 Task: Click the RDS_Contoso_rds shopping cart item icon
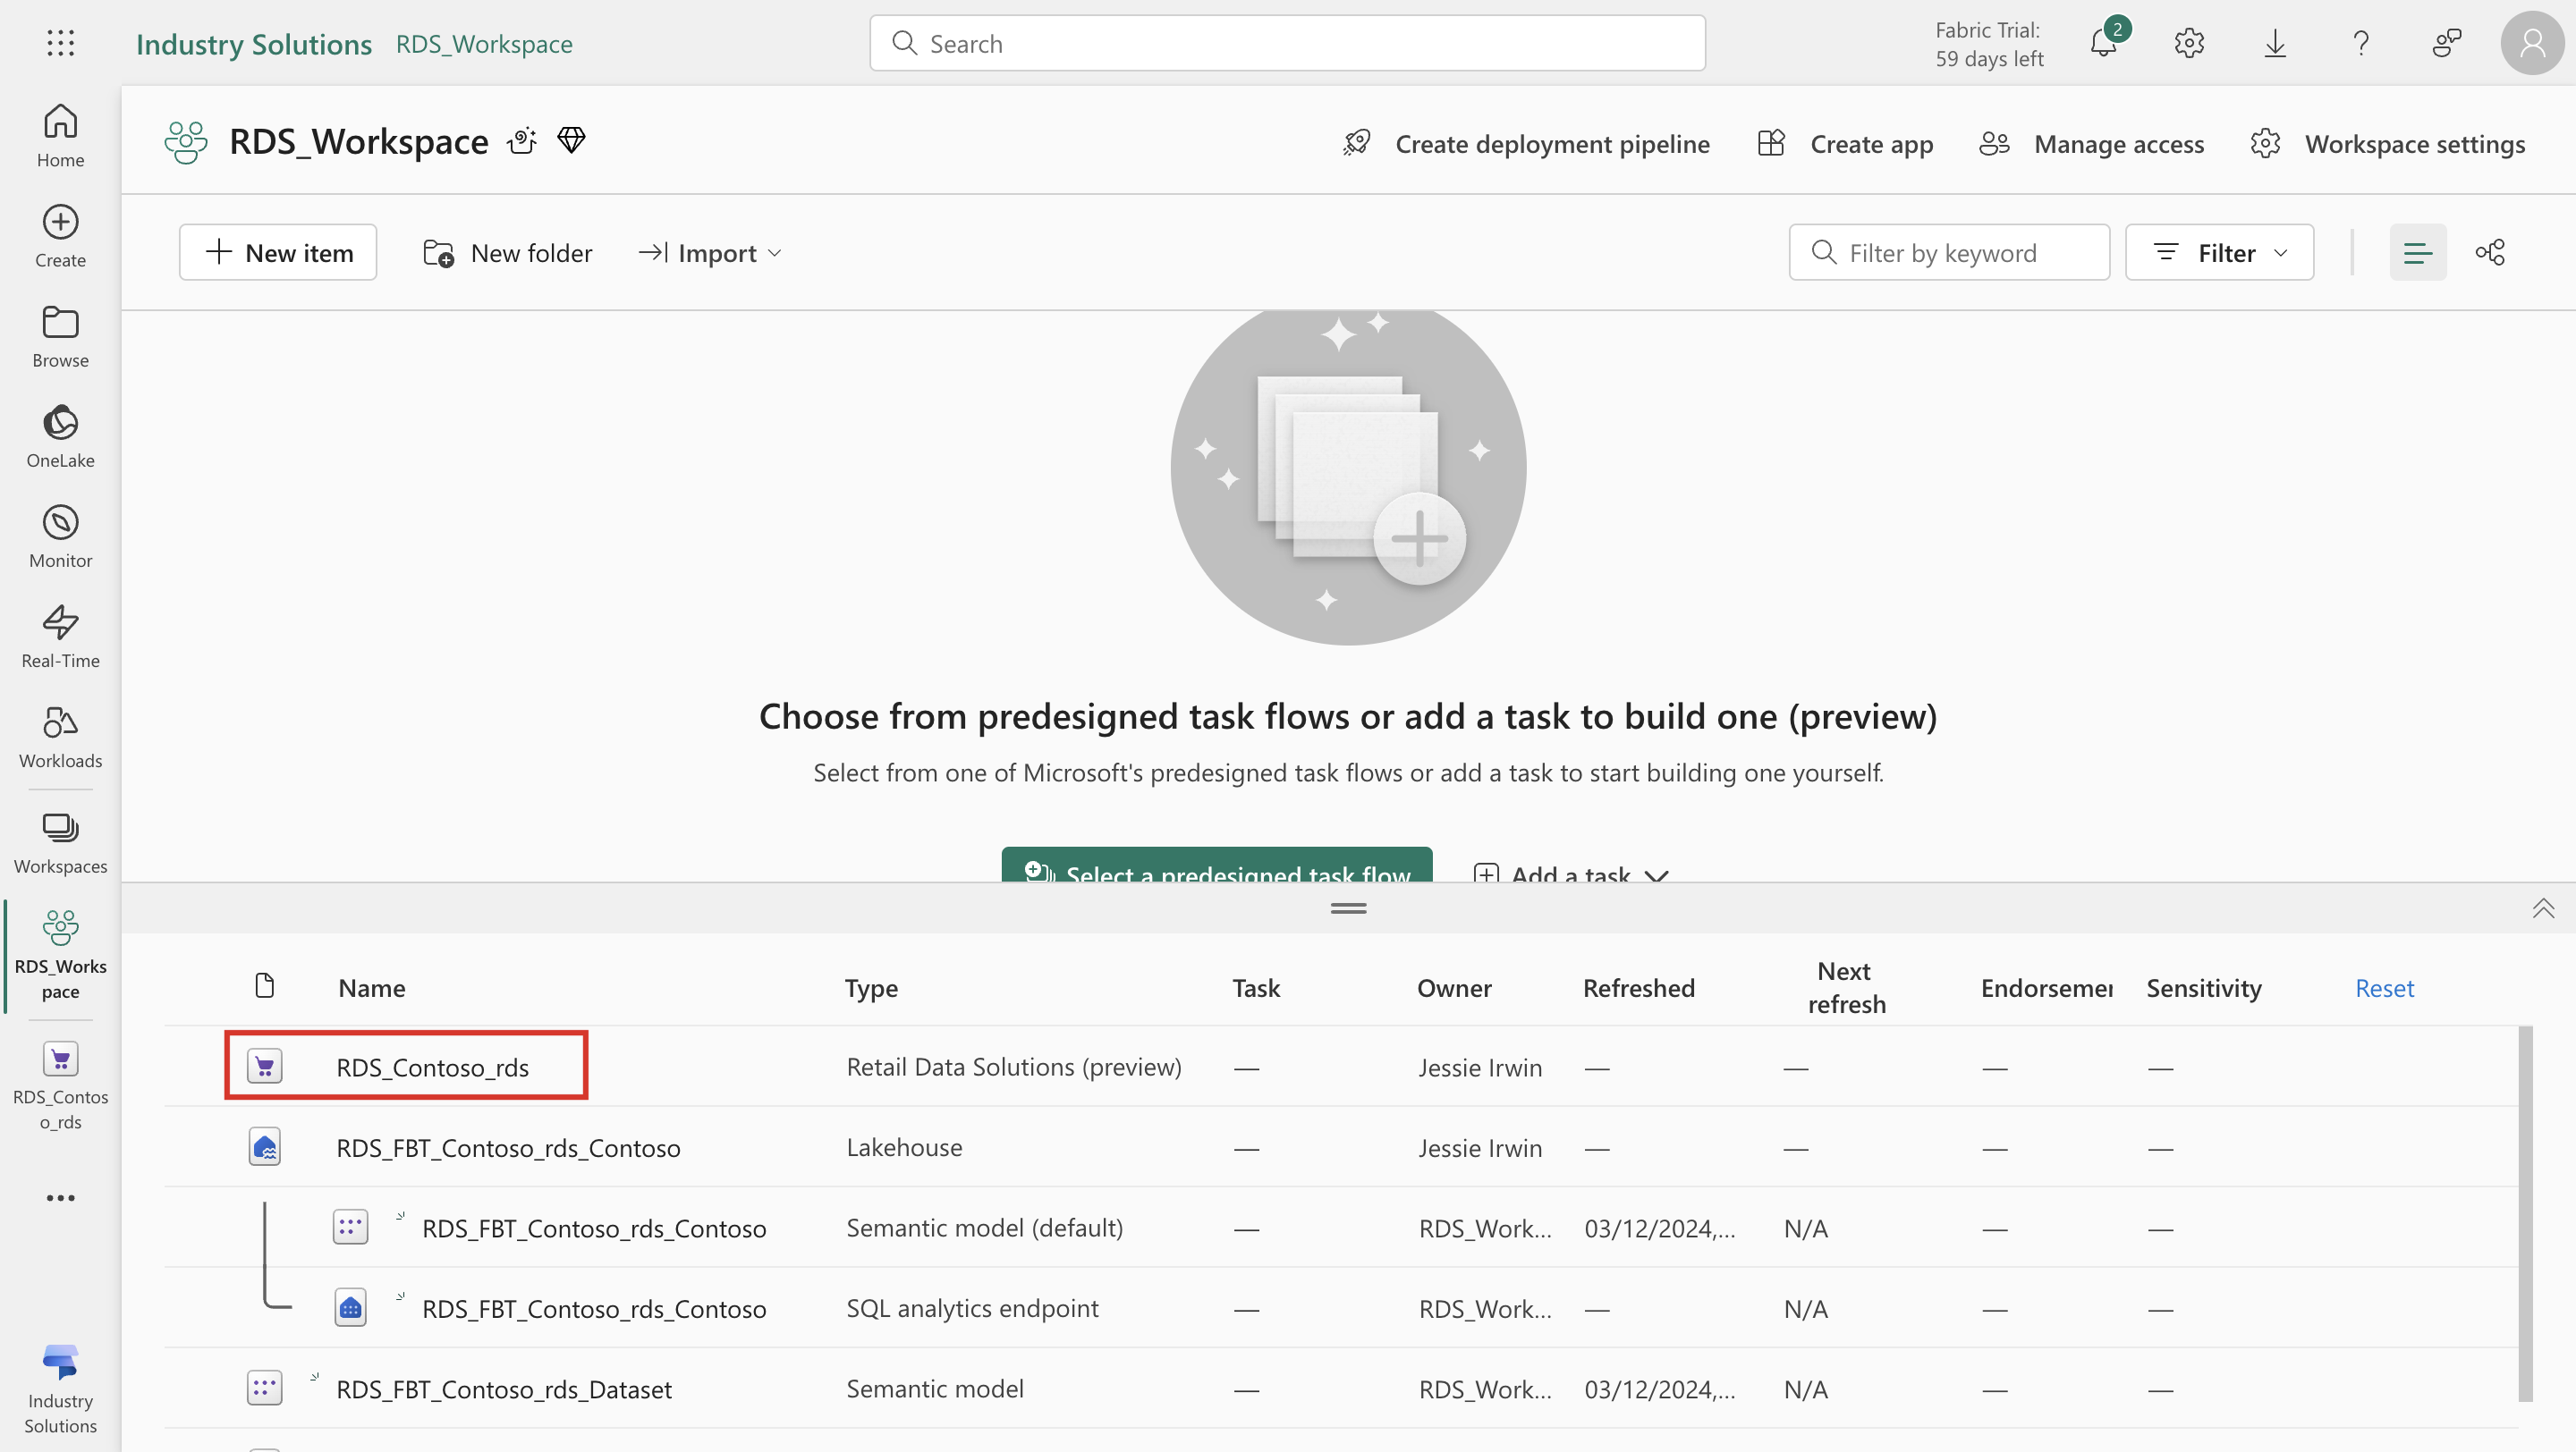265,1067
